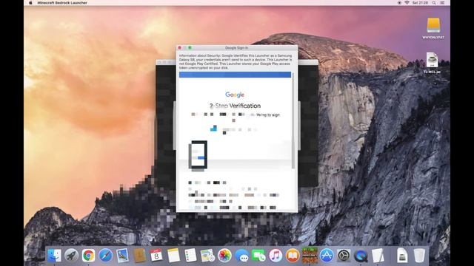Open iTunes music note icon
Screen dimensions: 474x266
coord(276,256)
